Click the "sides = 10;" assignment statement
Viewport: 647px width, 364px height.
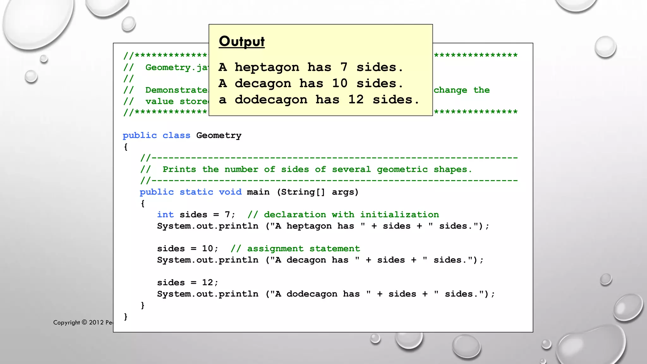pos(188,249)
